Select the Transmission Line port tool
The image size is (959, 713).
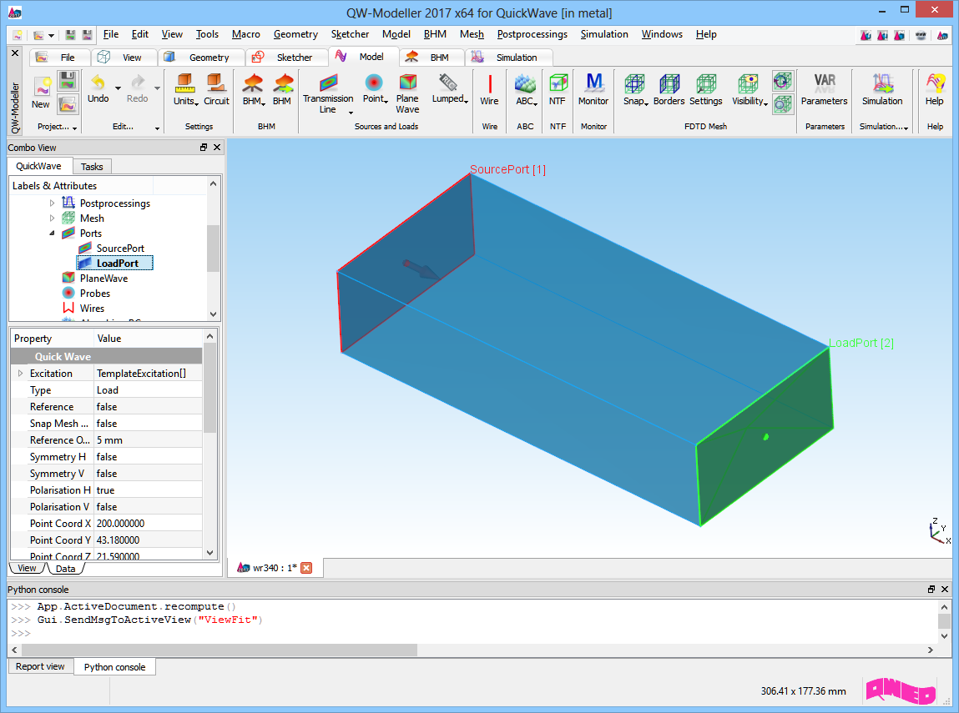pos(328,93)
